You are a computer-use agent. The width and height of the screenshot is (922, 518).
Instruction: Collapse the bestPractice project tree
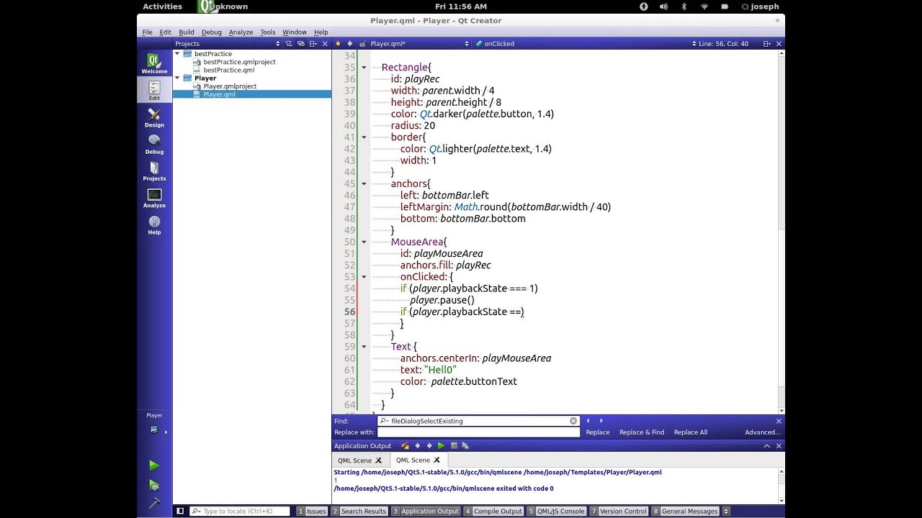point(177,54)
